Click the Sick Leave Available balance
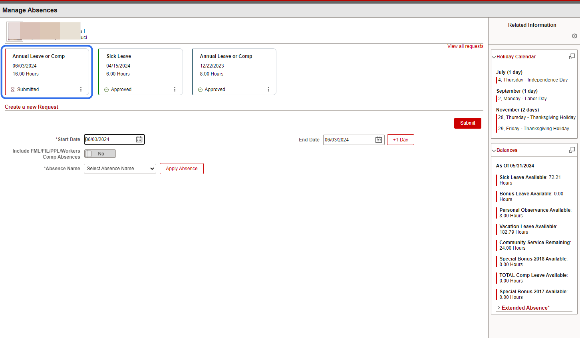 (530, 180)
